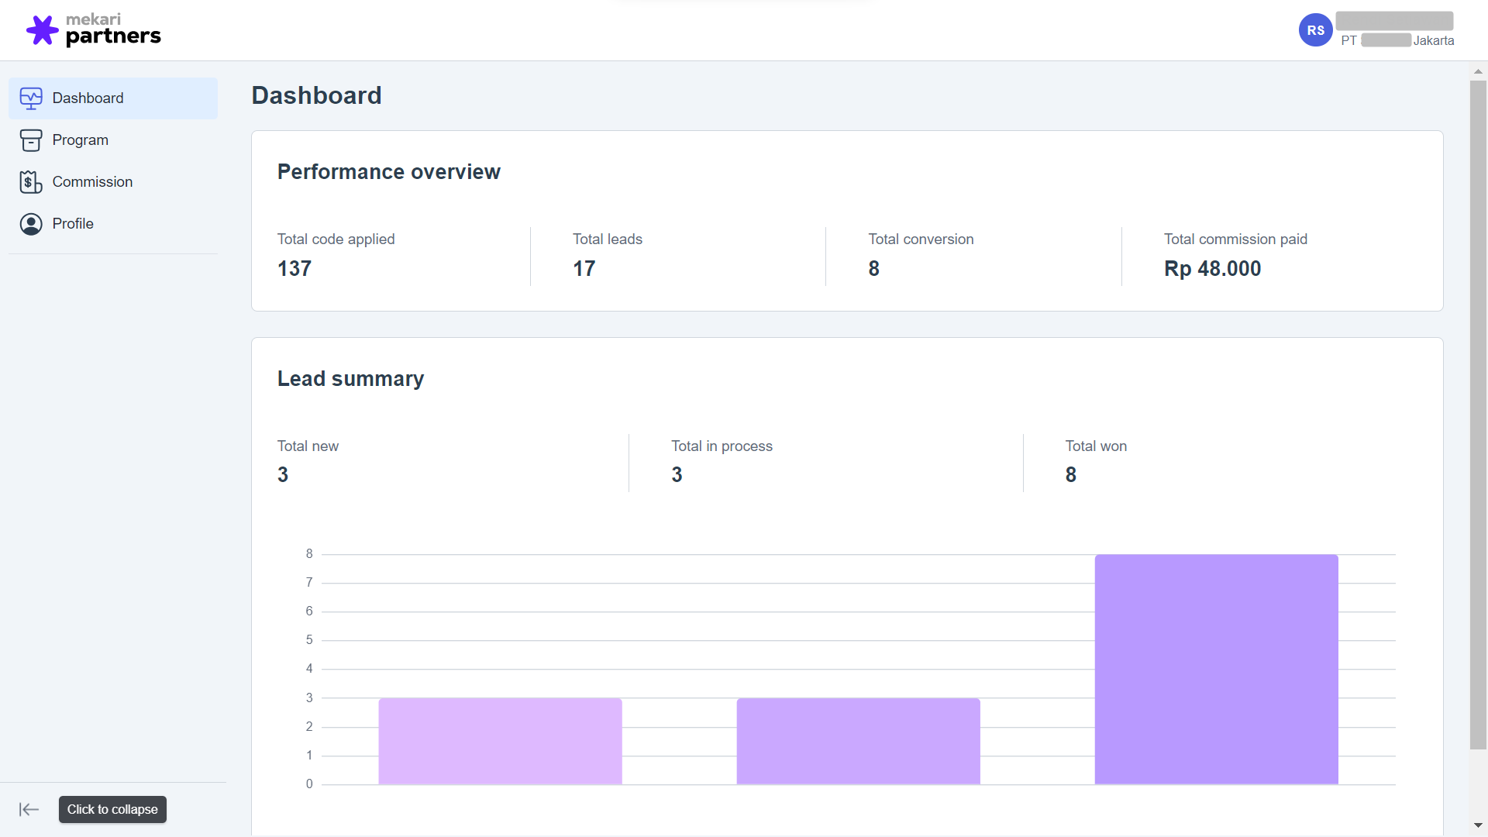
Task: Open the RS avatar circle
Action: click(1316, 30)
